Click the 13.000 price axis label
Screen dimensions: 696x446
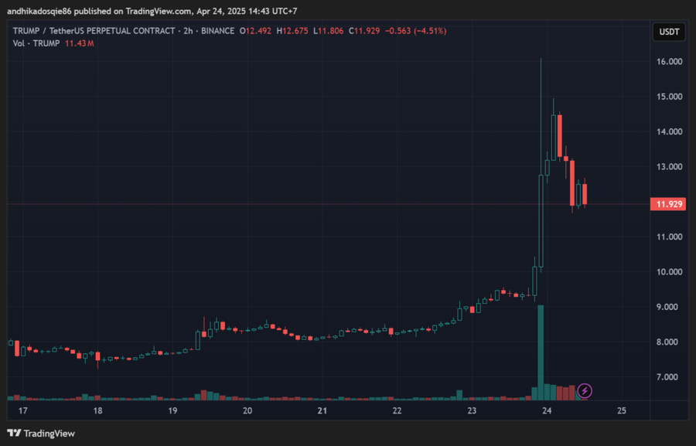[x=670, y=167]
